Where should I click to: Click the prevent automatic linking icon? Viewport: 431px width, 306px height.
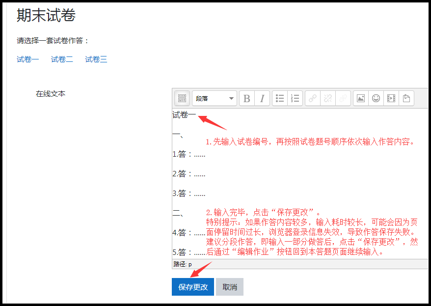pos(343,98)
